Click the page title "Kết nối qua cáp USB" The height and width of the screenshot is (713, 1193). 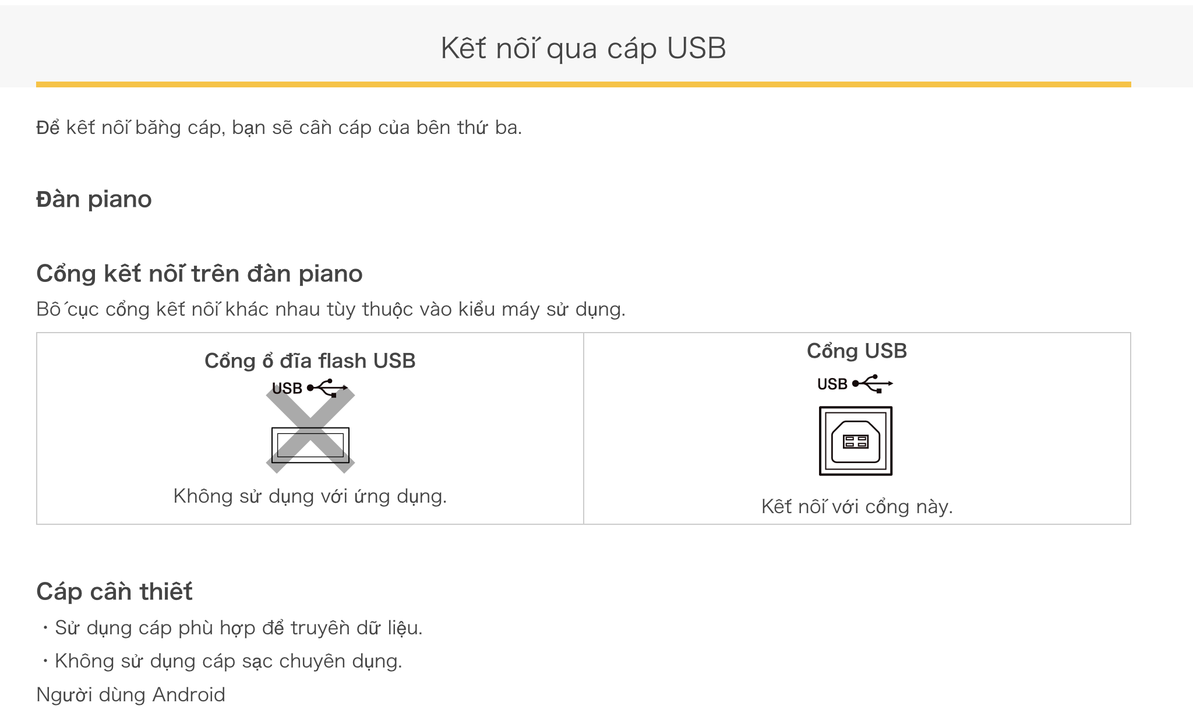click(583, 48)
